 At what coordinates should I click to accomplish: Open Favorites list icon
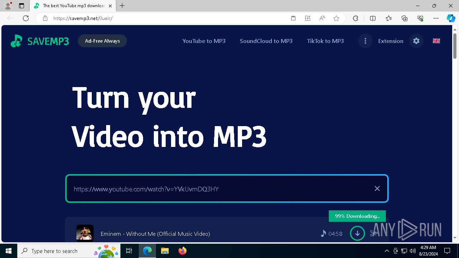389,18
